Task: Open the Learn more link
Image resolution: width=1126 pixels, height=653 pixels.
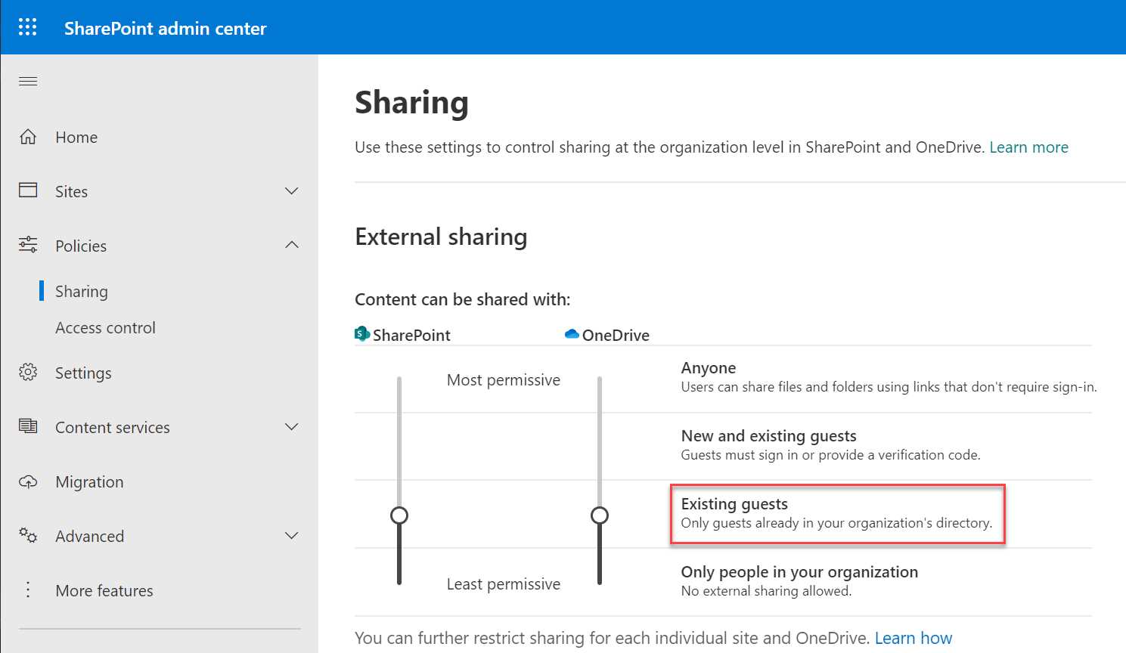Action: [x=1028, y=147]
